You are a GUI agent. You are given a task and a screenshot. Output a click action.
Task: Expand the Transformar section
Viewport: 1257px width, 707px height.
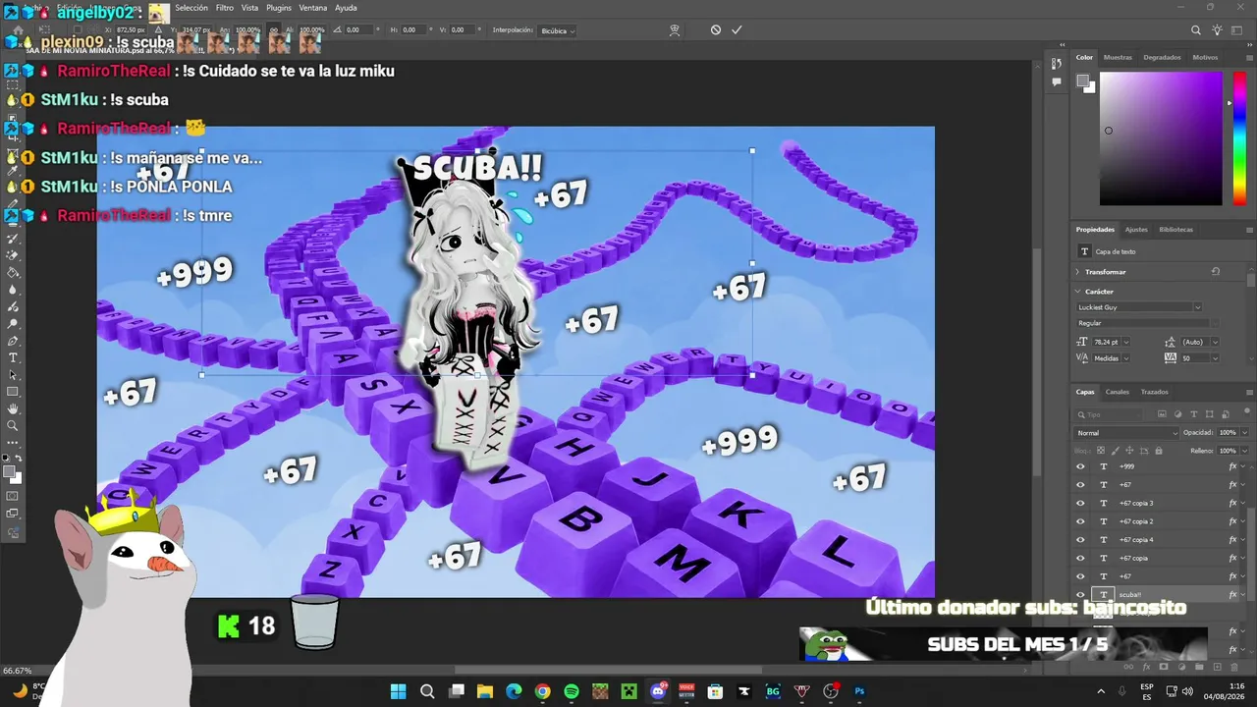(1077, 272)
